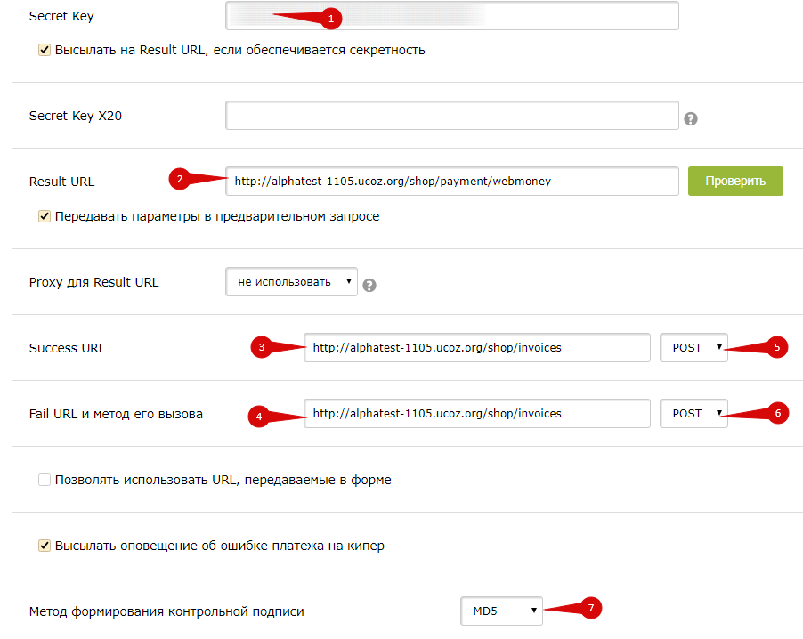Image resolution: width=803 pixels, height=639 pixels.
Task: Open Fail URL method POST dropdown
Action: pyautogui.click(x=693, y=414)
